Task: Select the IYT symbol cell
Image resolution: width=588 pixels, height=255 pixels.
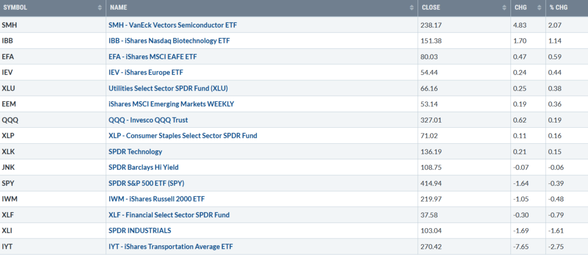Action: point(53,246)
